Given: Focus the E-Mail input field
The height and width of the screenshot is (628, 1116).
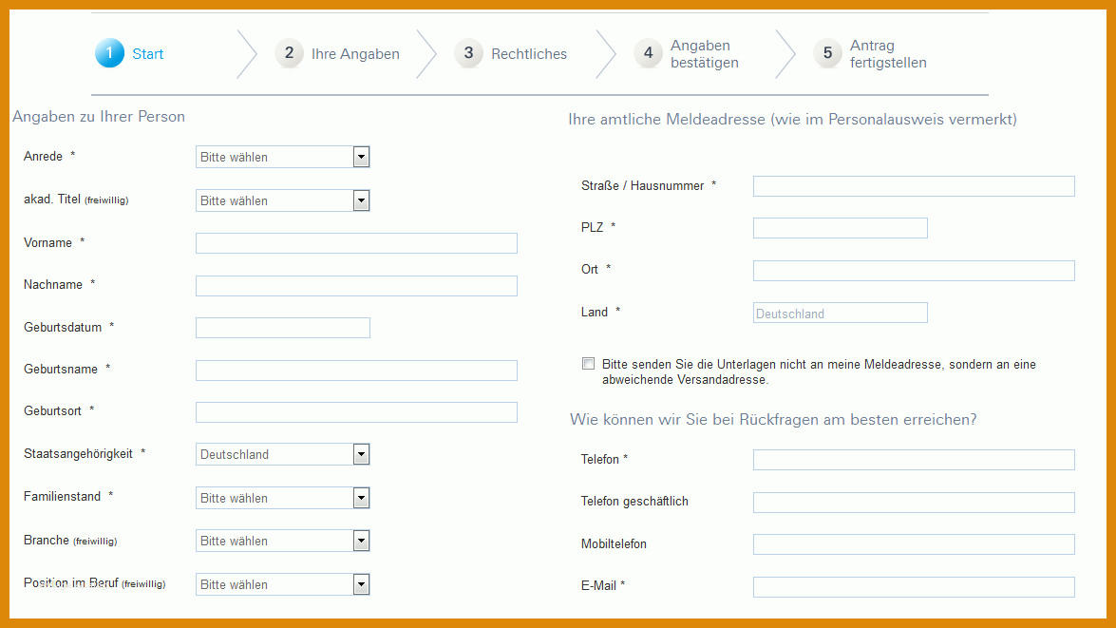Looking at the screenshot, I should click(914, 587).
